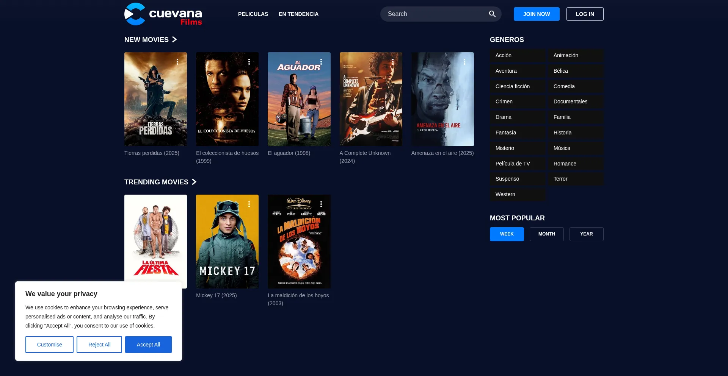Choose the Ciencia ficción genre
Screen dimensions: 728x376
click(x=518, y=86)
